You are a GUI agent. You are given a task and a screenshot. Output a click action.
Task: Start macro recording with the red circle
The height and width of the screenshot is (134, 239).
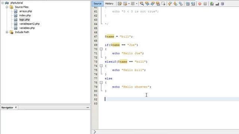click(x=200, y=4)
